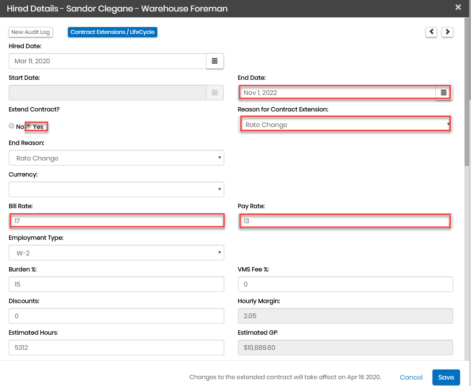The image size is (471, 386).
Task: Open the End Date calendar picker
Action: point(443,93)
